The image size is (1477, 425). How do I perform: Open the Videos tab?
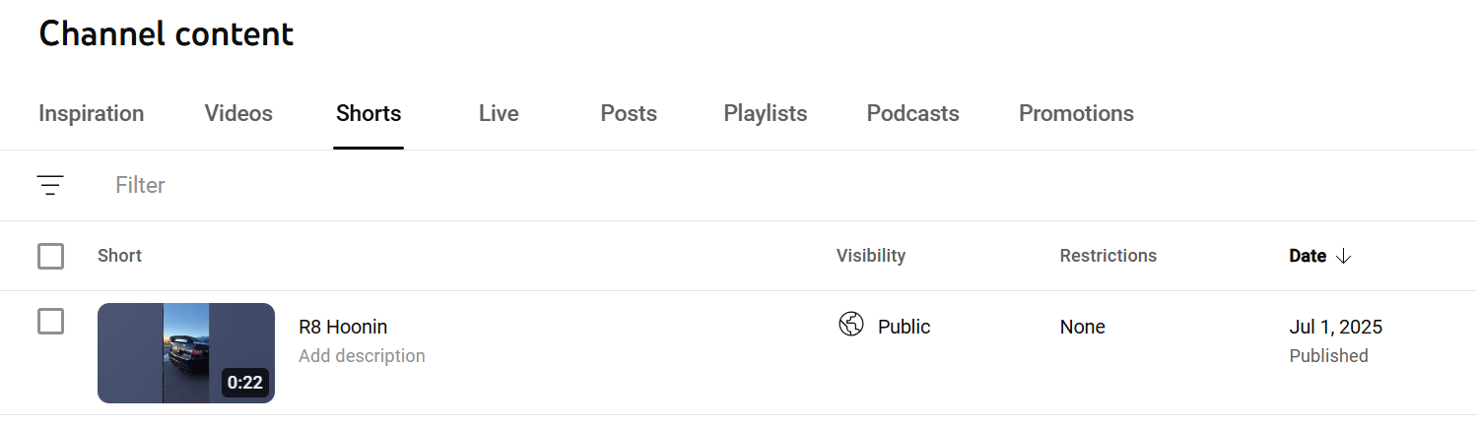[238, 114]
